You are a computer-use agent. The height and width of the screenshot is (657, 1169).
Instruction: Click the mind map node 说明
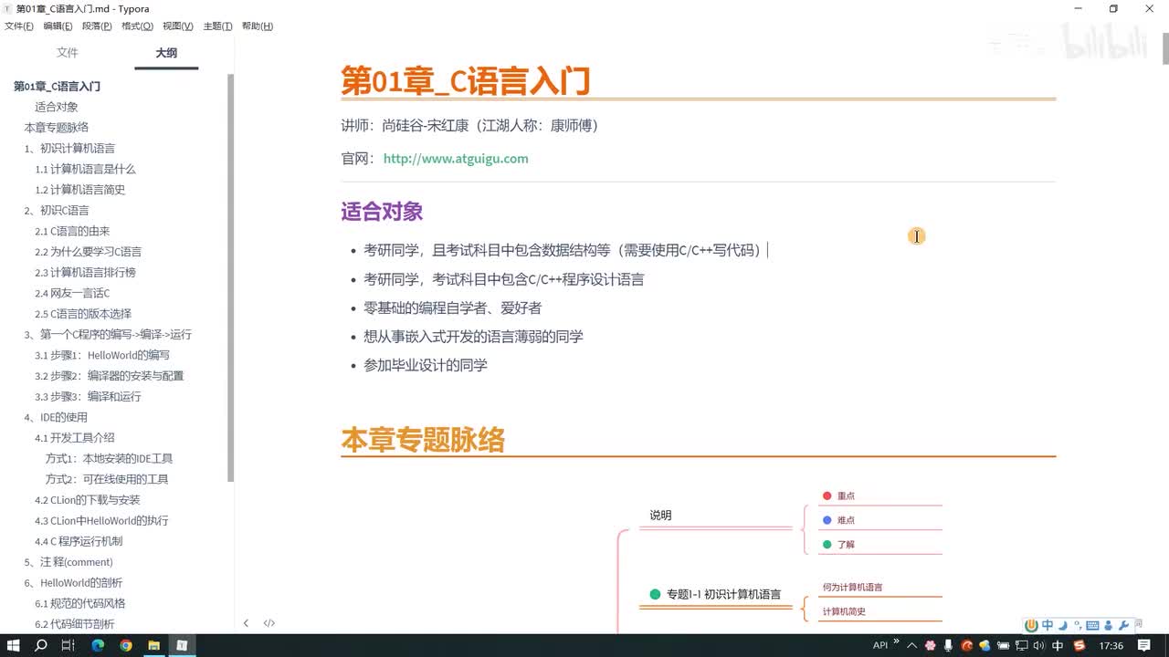(660, 516)
